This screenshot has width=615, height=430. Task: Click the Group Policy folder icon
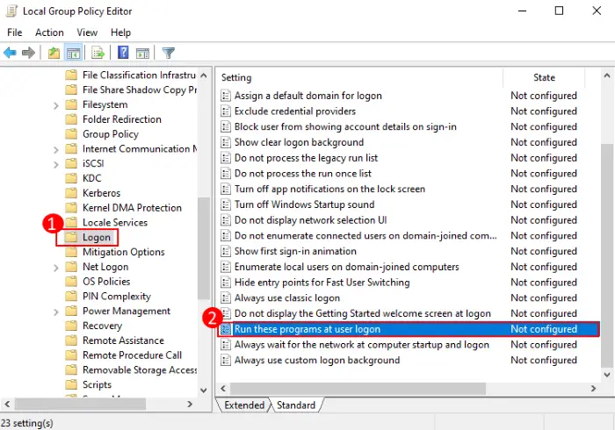point(71,134)
